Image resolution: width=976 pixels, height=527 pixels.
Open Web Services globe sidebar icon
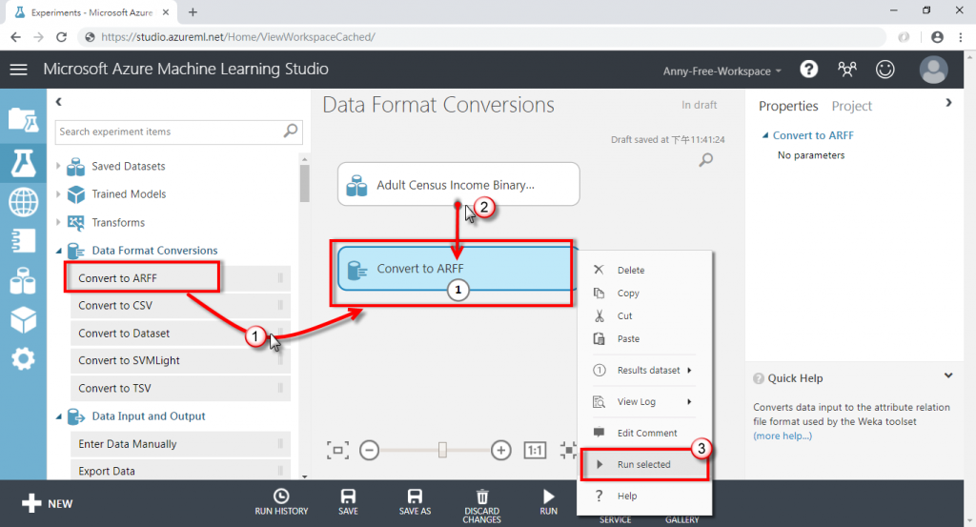coord(23,202)
